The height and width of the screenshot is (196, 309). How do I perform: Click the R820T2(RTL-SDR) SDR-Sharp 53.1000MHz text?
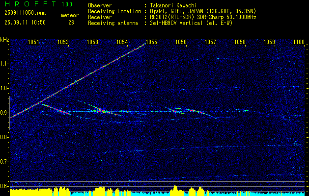pos(202,17)
